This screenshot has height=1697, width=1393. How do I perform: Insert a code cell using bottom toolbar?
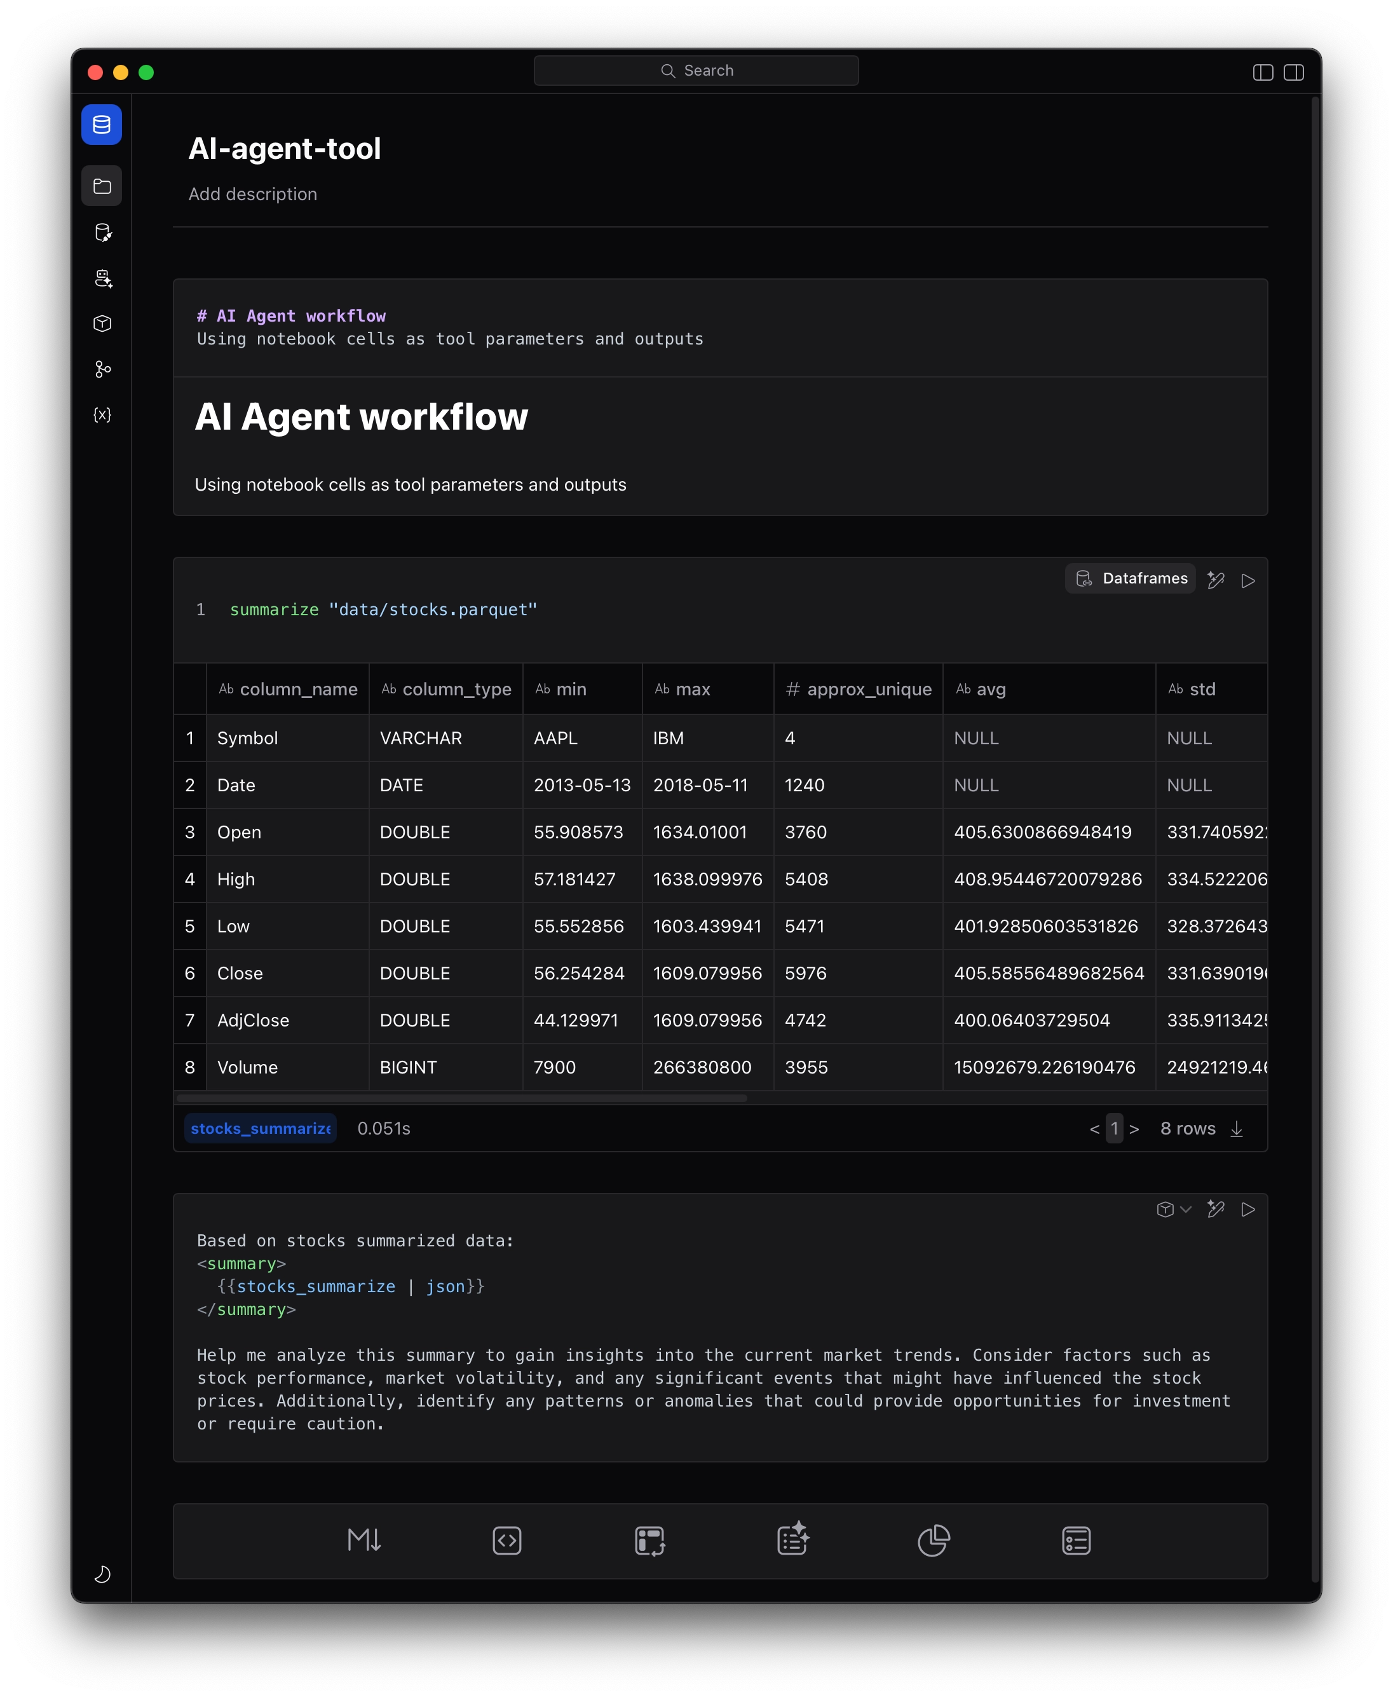point(506,1541)
